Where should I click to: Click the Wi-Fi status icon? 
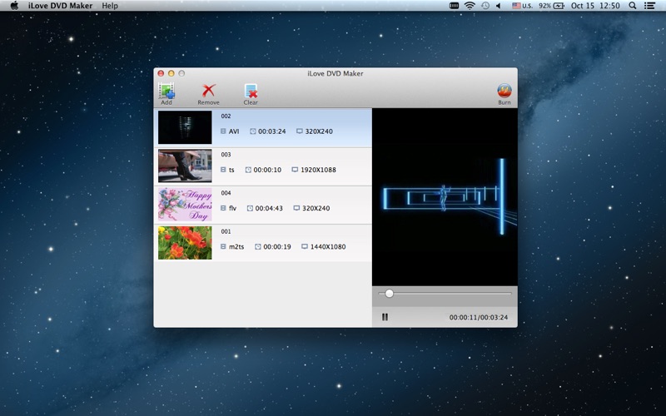[470, 6]
